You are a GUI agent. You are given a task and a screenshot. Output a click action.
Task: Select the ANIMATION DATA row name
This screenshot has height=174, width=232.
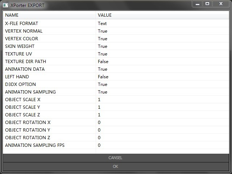[22, 69]
